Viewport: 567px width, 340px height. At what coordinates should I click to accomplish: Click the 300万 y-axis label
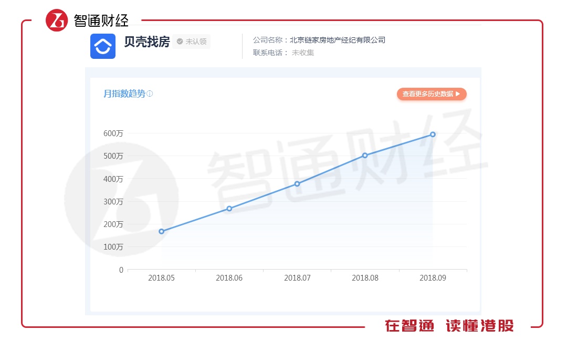(113, 202)
